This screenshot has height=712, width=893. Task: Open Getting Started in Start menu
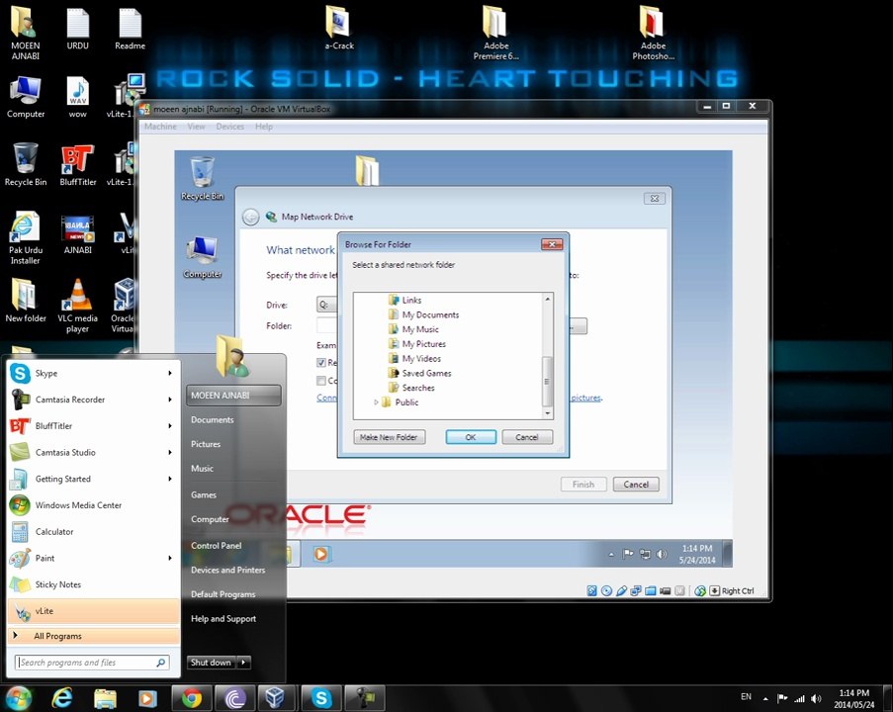coord(91,479)
